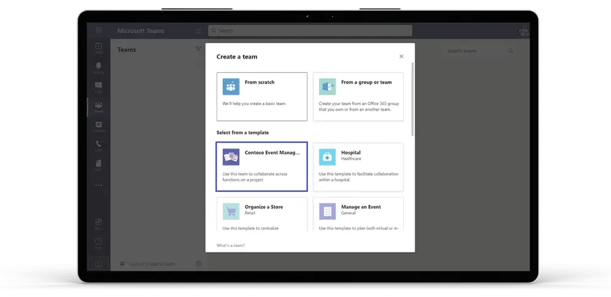Open the app launcher grid icon

click(99, 31)
